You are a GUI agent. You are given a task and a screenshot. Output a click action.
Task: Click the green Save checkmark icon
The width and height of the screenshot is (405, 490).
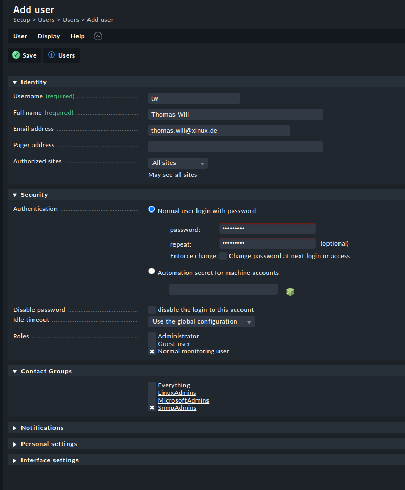(16, 55)
